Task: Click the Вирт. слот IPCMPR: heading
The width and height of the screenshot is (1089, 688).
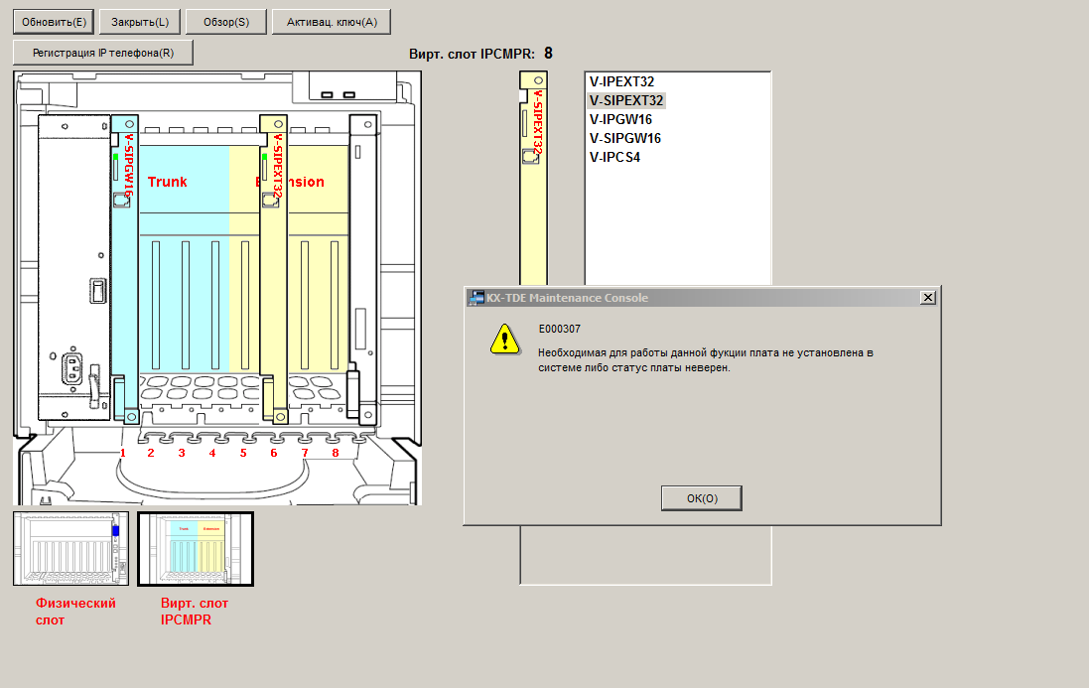Action: tap(473, 55)
